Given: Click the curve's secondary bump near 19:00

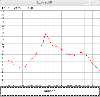Looking at the screenshot, I should [x=81, y=53].
